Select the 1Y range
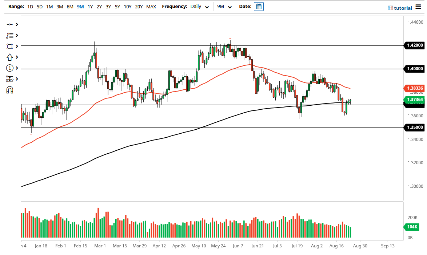 90,7
